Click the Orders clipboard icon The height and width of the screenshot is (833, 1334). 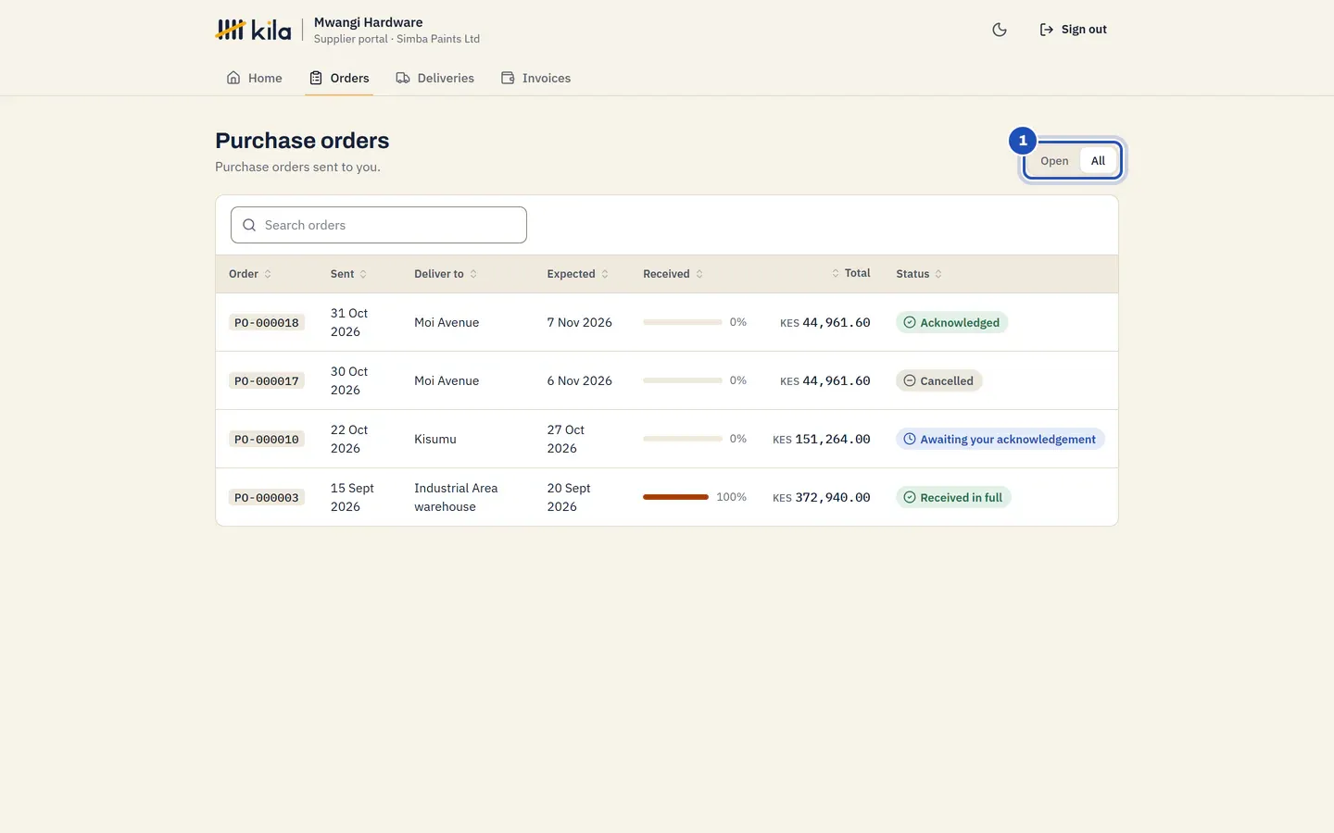pyautogui.click(x=316, y=78)
